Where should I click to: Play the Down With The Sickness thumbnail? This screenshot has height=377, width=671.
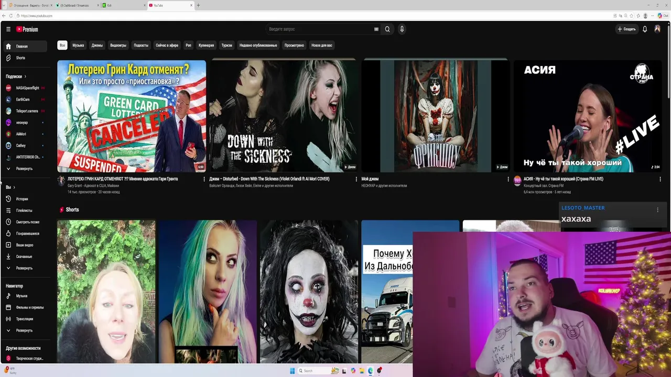(x=284, y=116)
